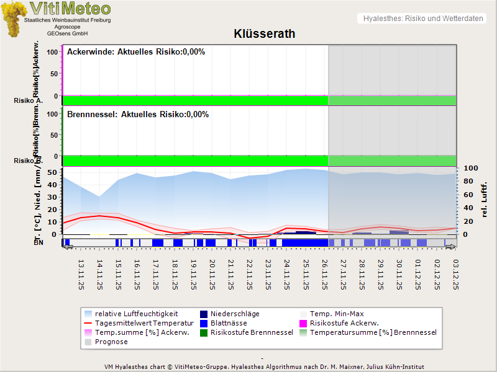
Task: Click the grey forecast area in Ackerwinde panel
Action: pyautogui.click(x=392, y=69)
